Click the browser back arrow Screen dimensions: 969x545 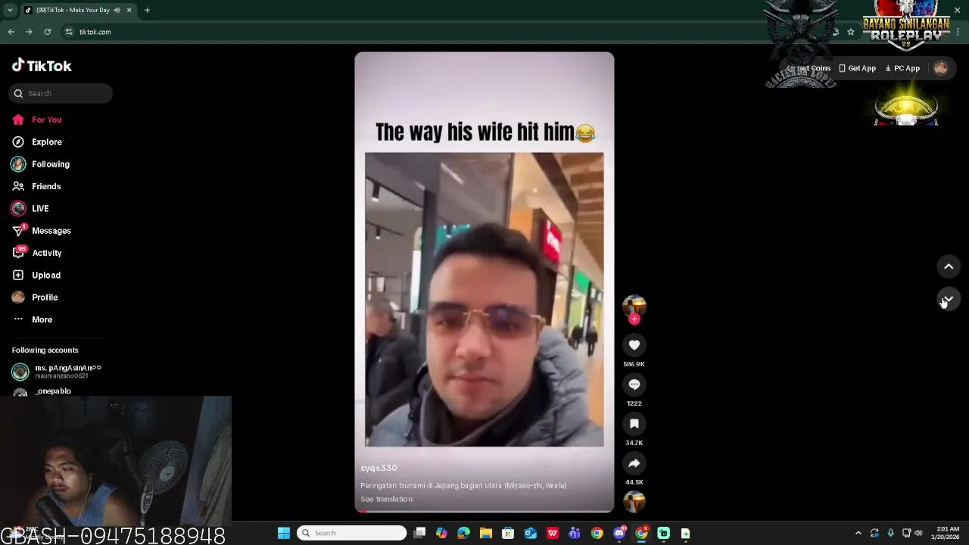(11, 32)
